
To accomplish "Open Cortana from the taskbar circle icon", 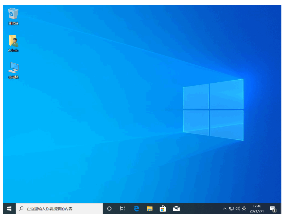I will click(109, 209).
